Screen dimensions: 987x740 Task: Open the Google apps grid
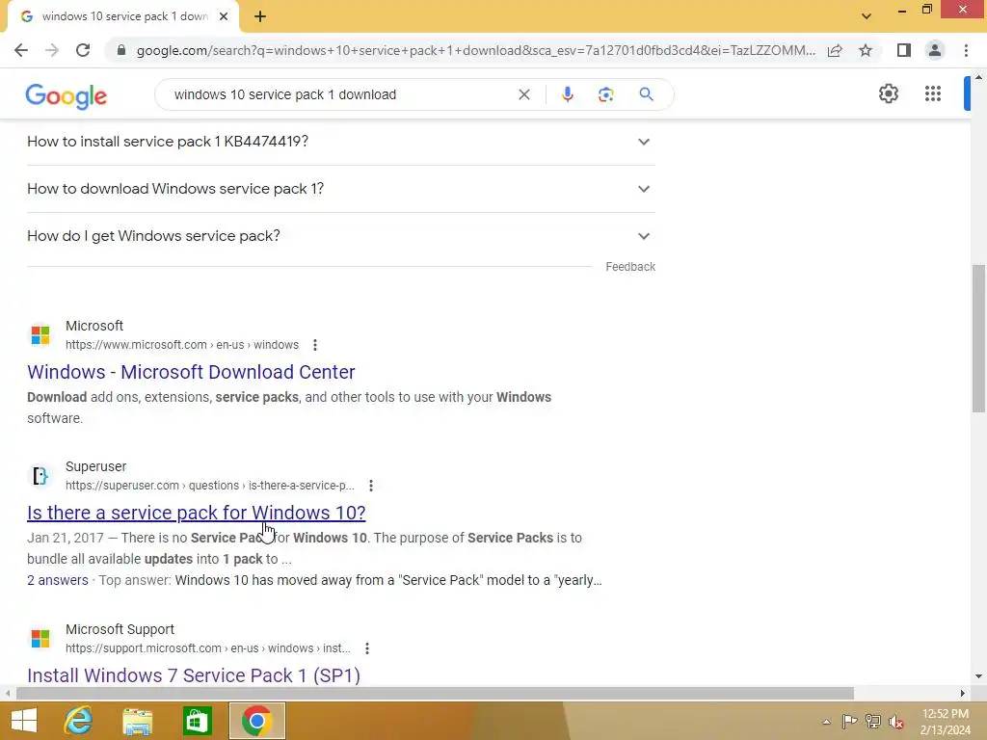tap(933, 93)
